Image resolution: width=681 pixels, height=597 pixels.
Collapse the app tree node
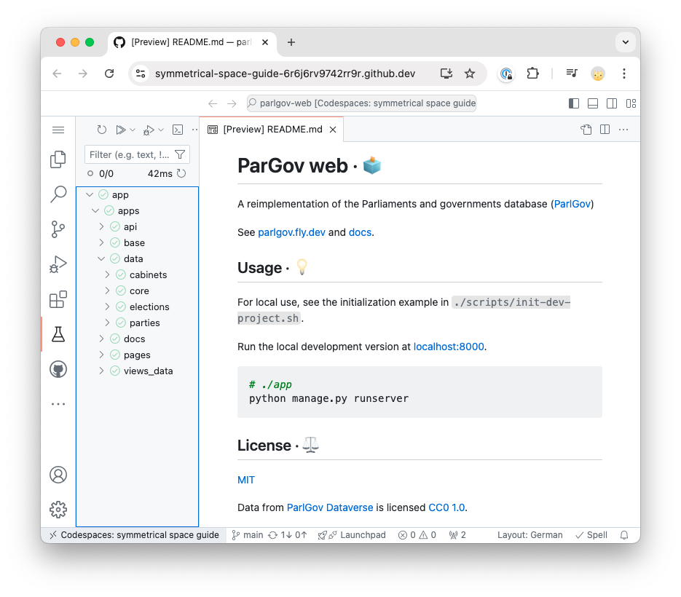(x=90, y=194)
